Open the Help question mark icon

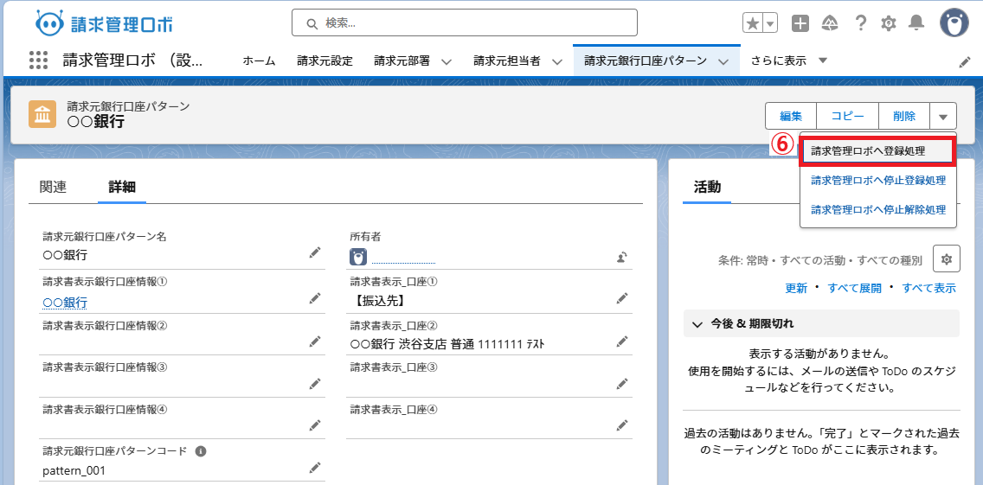click(860, 23)
